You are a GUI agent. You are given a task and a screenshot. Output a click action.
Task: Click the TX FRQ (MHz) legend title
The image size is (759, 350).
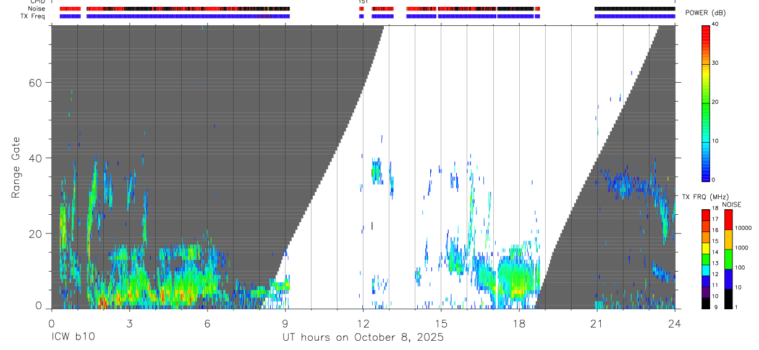coord(706,197)
